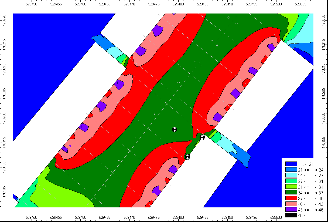
Task: Click the legend label '21 <= ... < 24'
Action: (x=310, y=170)
